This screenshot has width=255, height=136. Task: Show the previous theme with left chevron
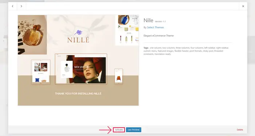pos(12,6)
